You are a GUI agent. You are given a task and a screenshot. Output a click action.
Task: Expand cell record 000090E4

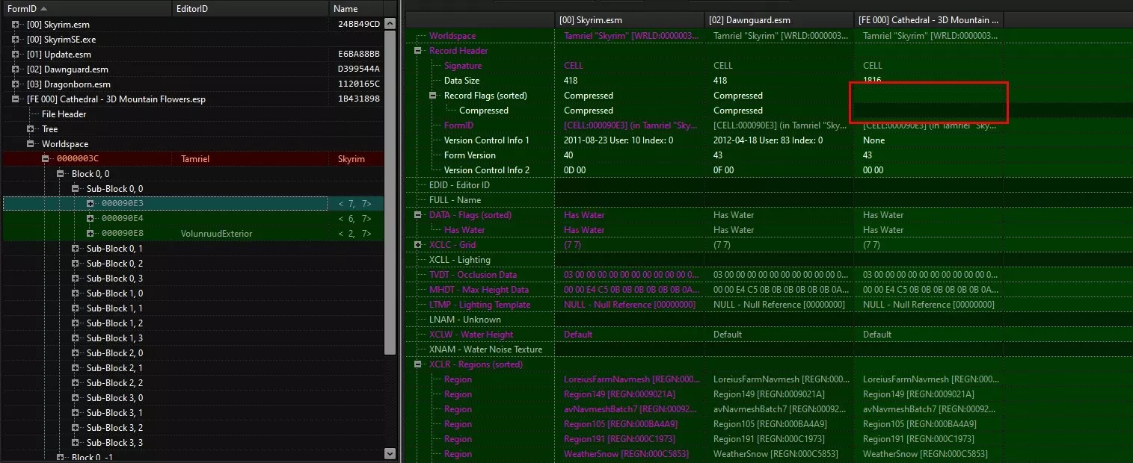coord(90,219)
